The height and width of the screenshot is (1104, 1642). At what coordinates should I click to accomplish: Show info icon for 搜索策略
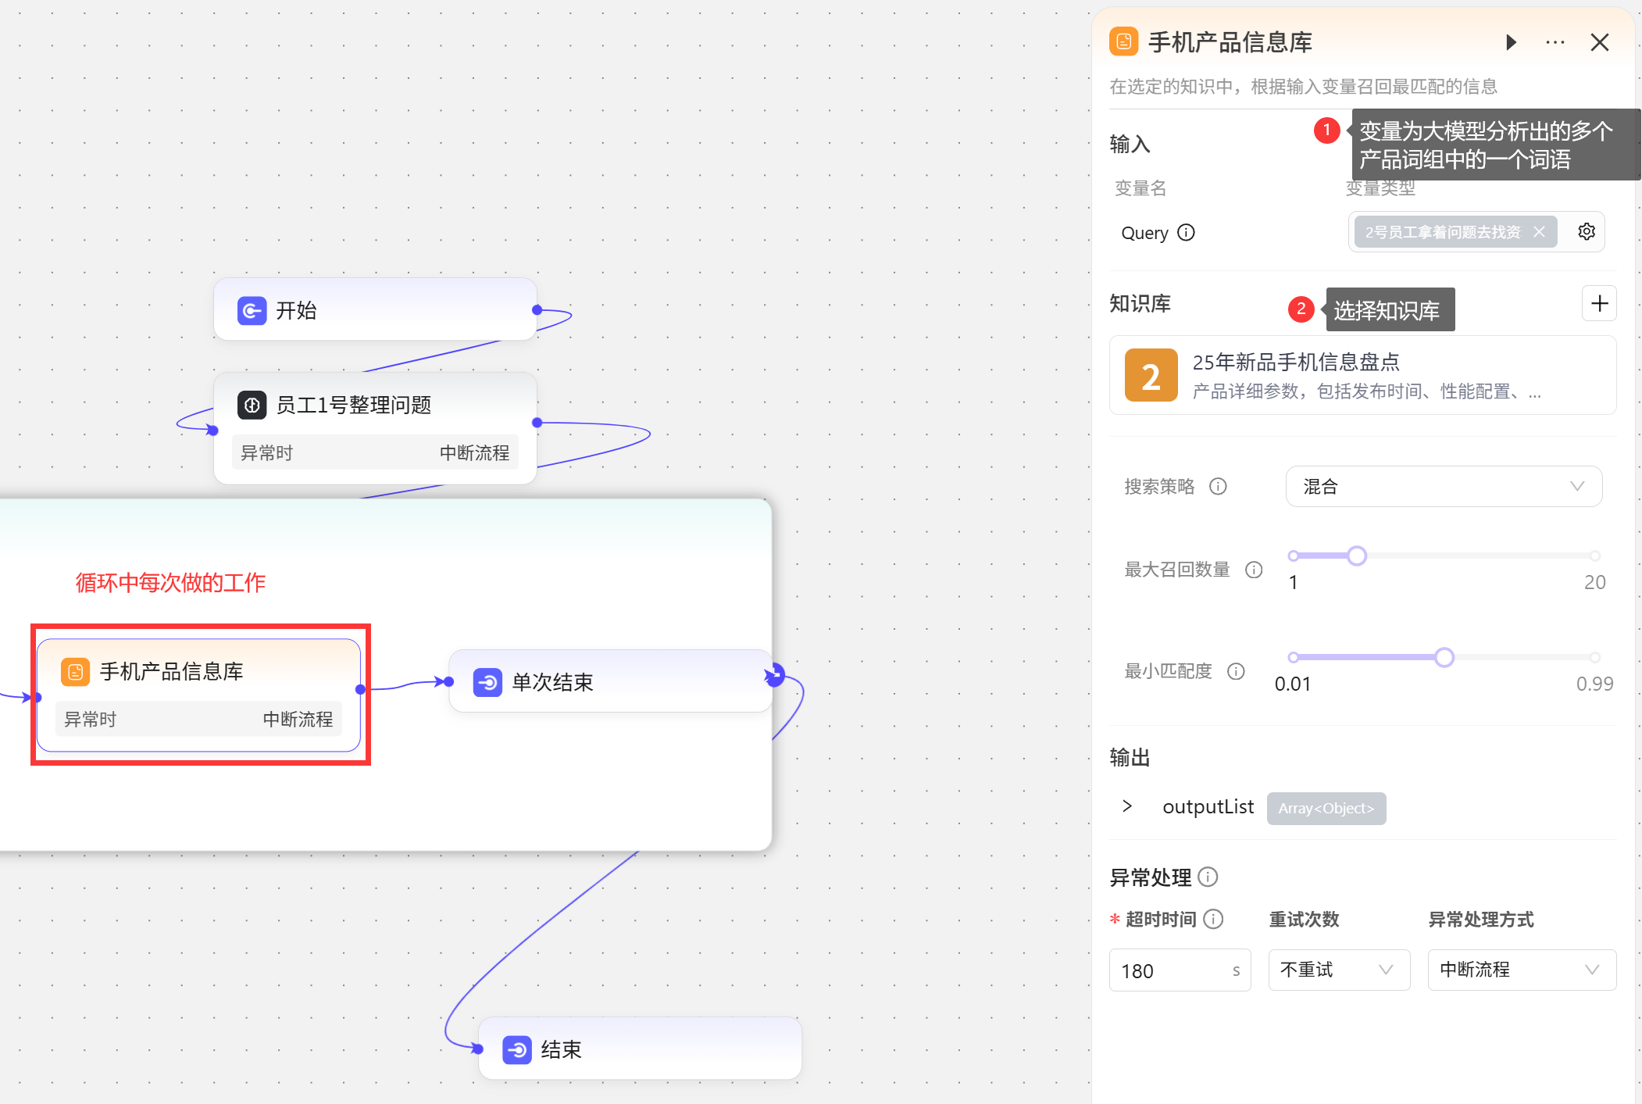point(1218,487)
